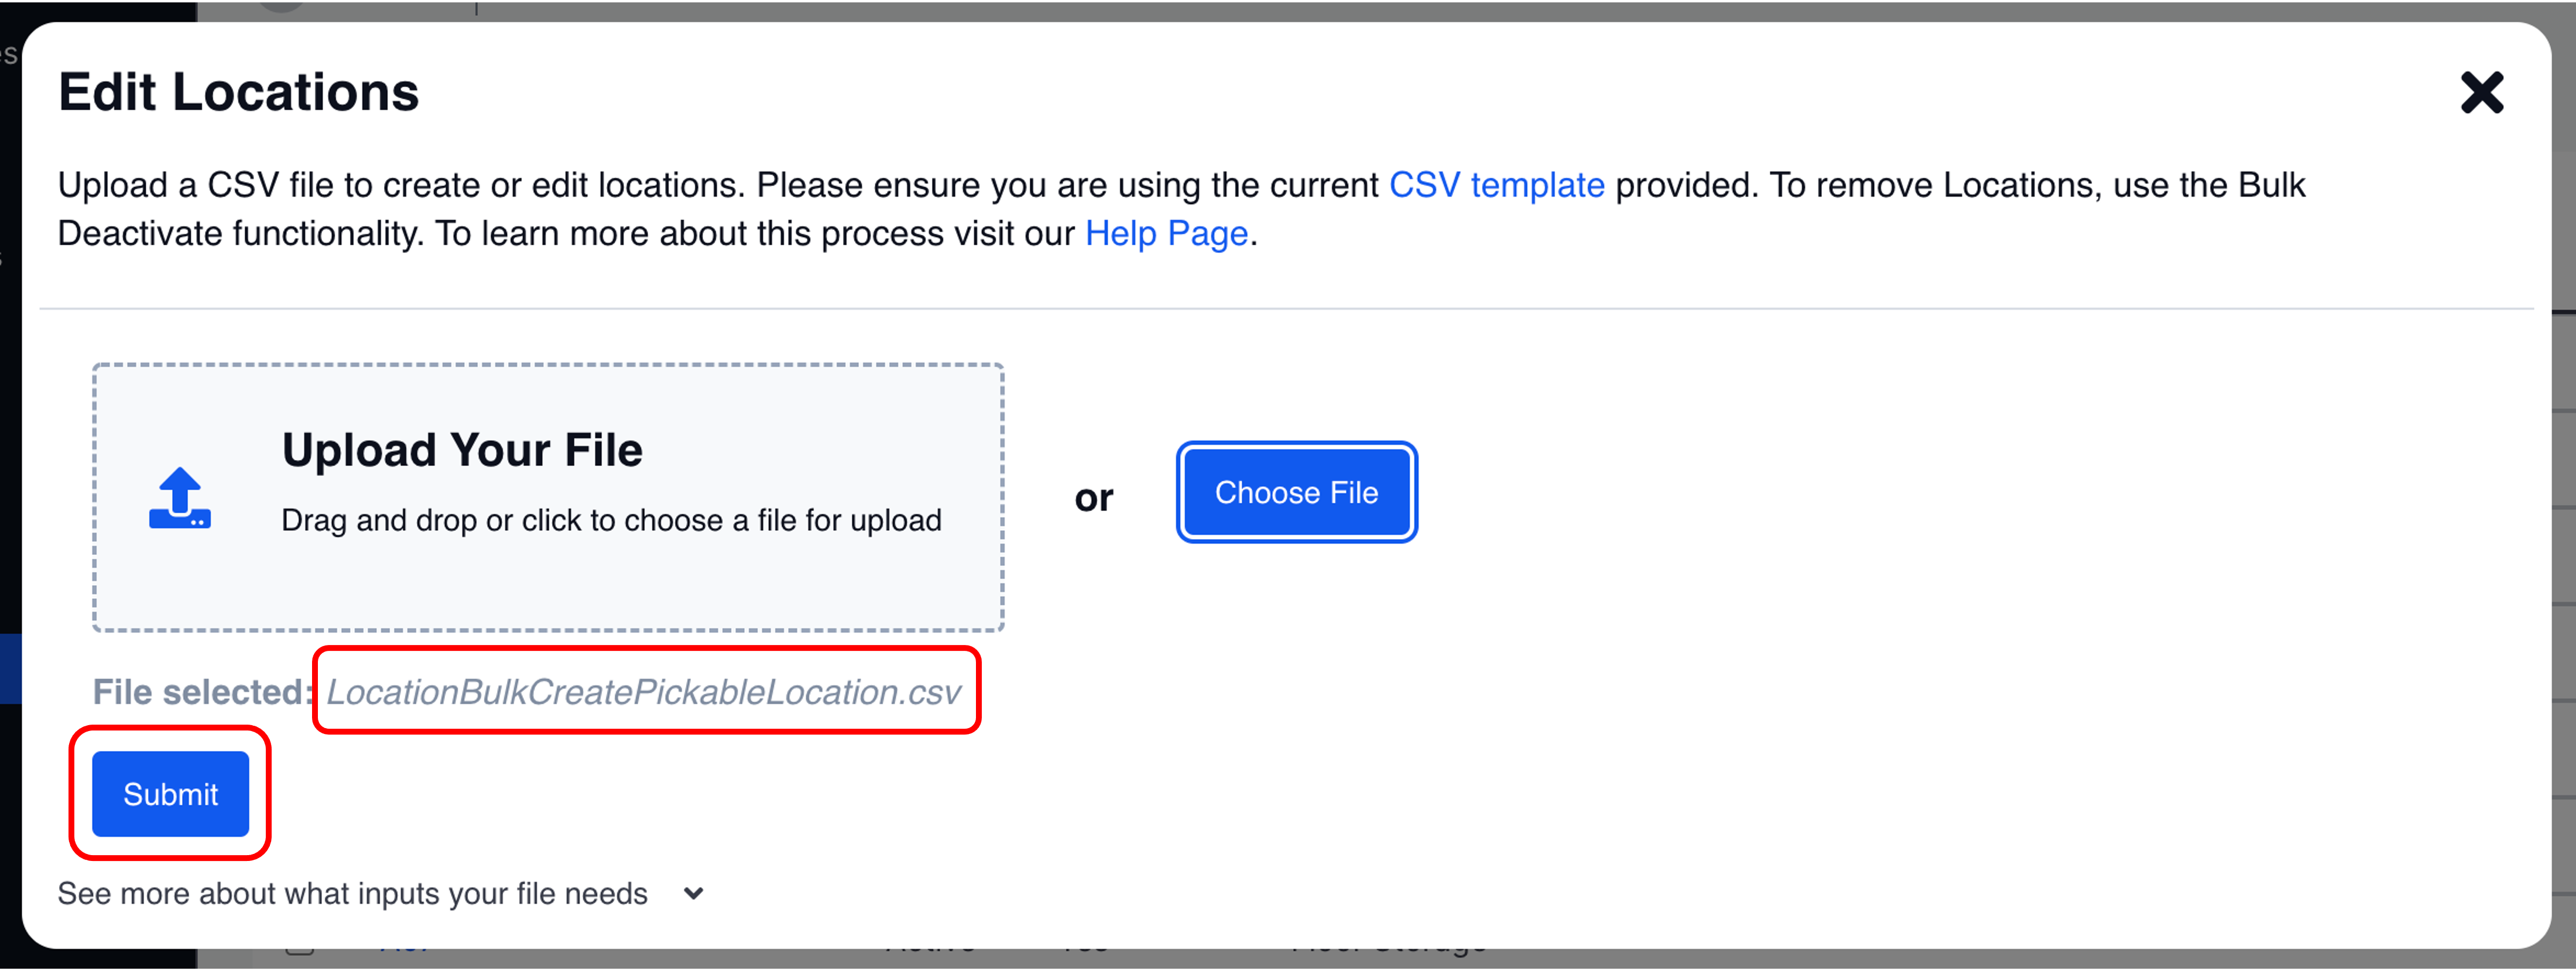Select the LocationBulkCreatePickableLocation.csv filename
The image size is (2576, 971).
[643, 692]
